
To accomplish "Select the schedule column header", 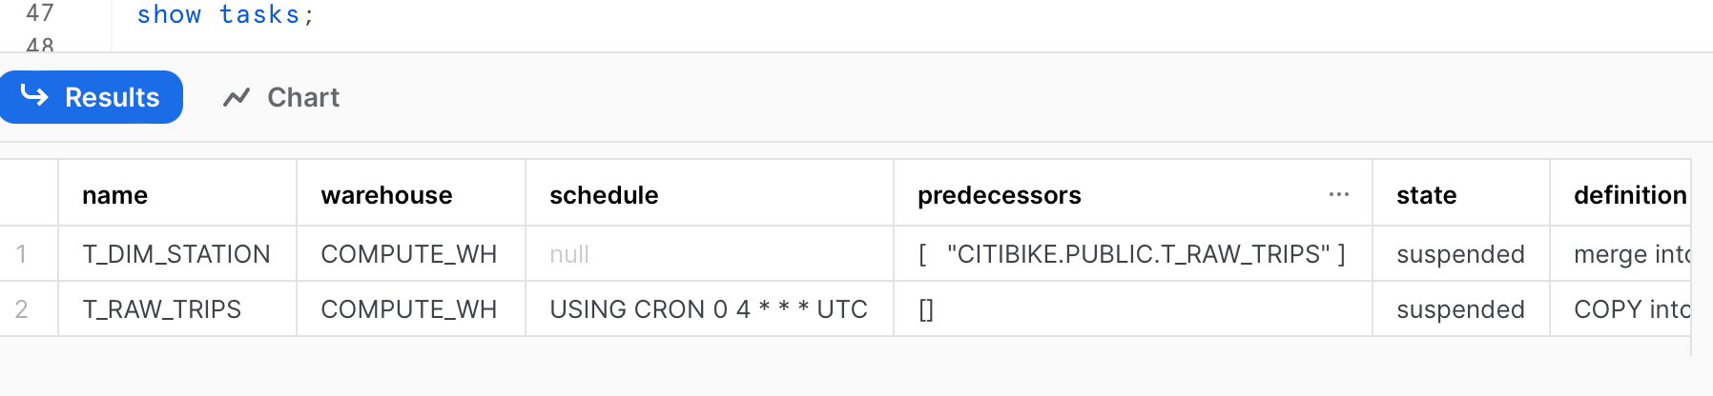I will tap(710, 194).
